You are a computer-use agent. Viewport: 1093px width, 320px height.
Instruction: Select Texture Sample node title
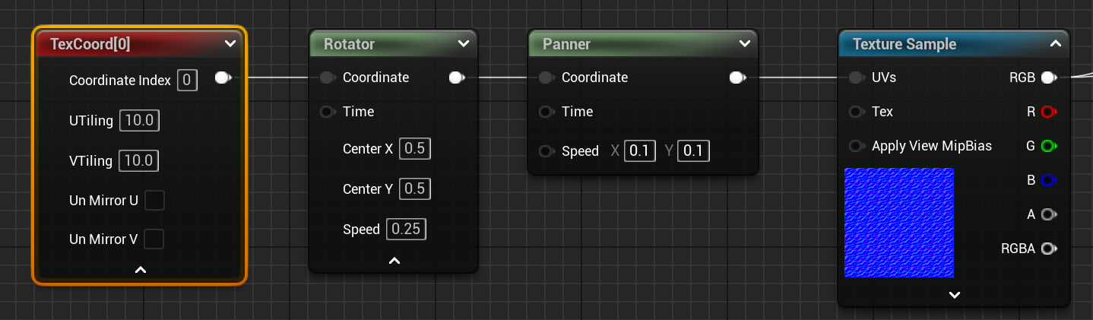pyautogui.click(x=904, y=44)
